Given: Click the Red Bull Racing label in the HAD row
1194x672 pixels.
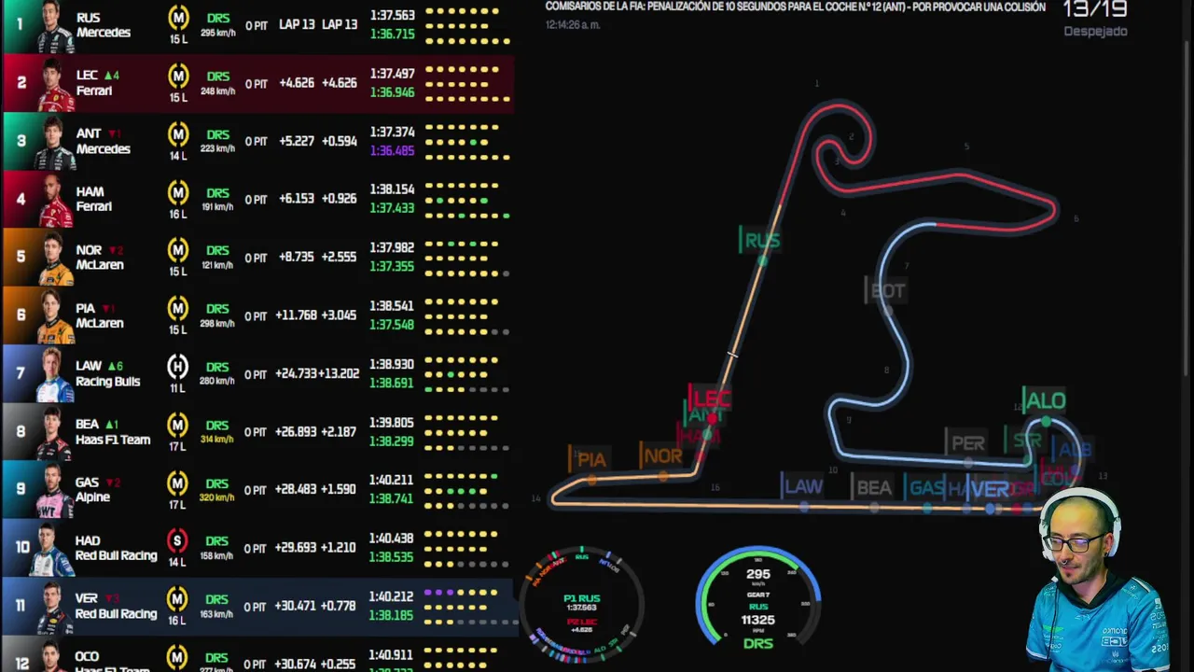Looking at the screenshot, I should pyautogui.click(x=116, y=555).
